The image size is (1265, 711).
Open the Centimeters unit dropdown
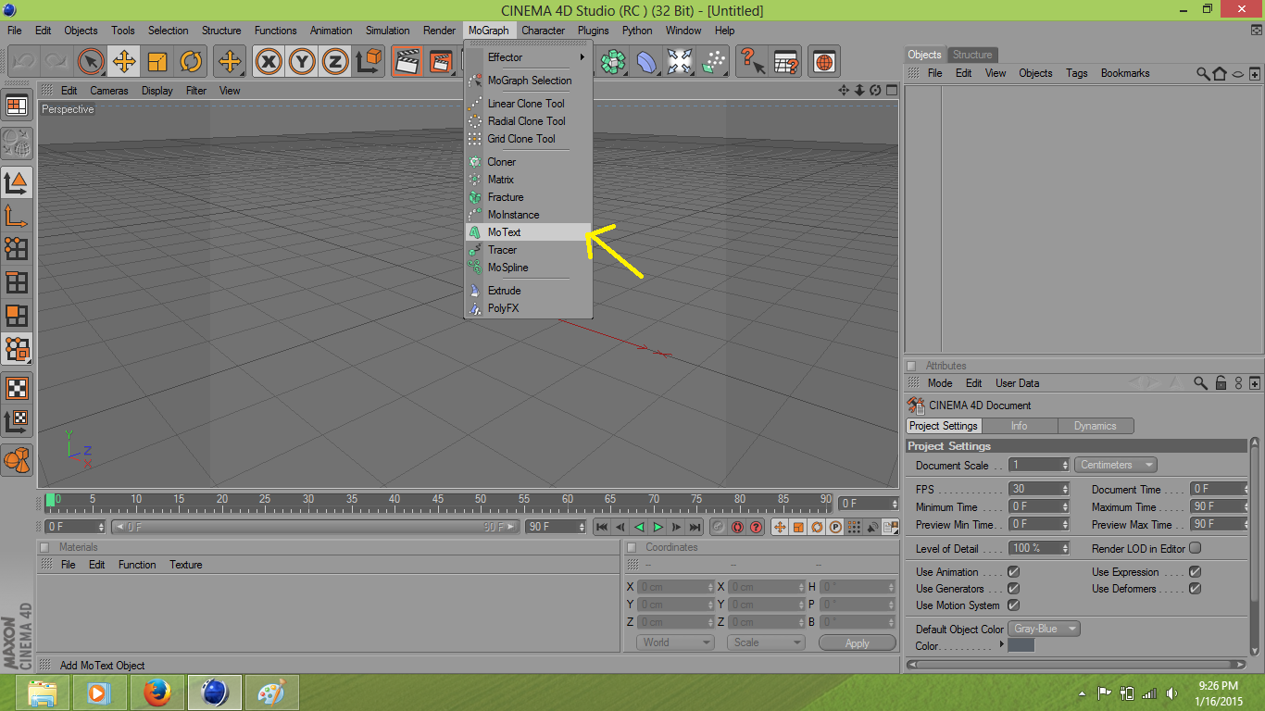1116,465
